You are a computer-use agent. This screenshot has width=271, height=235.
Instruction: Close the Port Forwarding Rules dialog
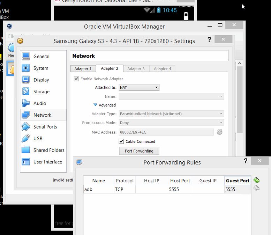[259, 161]
